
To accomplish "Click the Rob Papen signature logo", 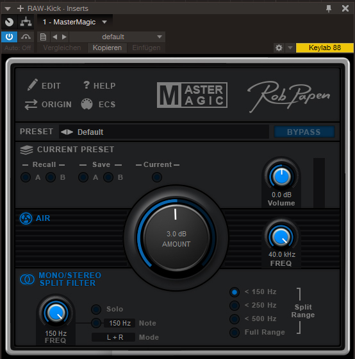I will click(x=289, y=96).
